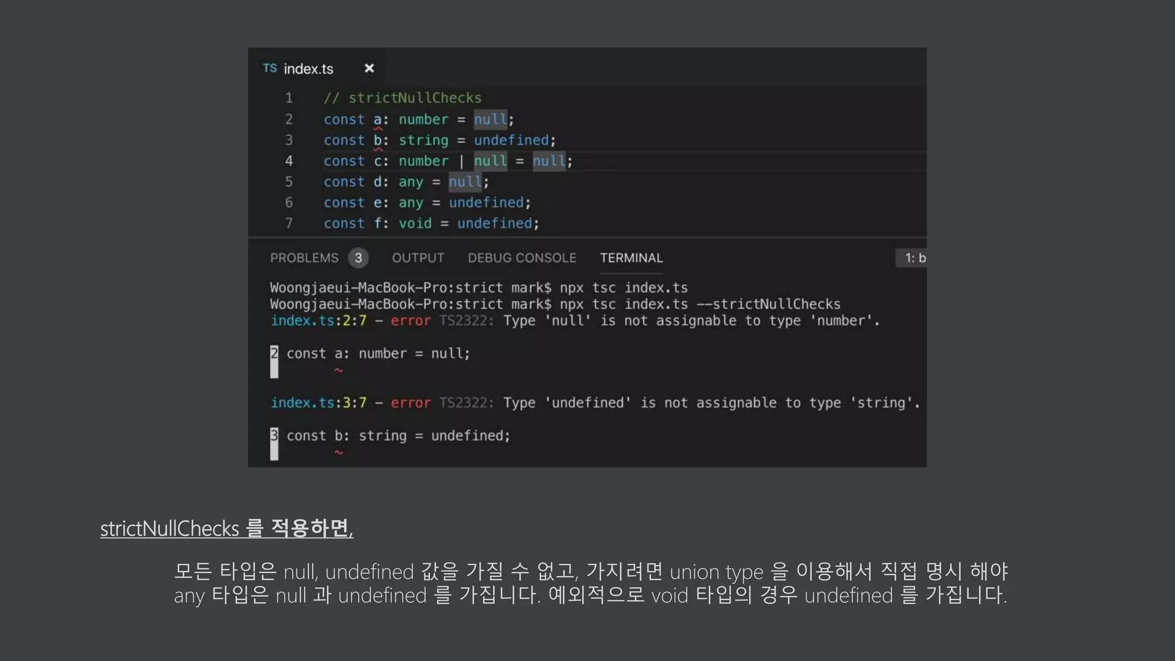Click the problems count badge showing 3
Viewport: 1175px width, 661px height.
tap(358, 258)
